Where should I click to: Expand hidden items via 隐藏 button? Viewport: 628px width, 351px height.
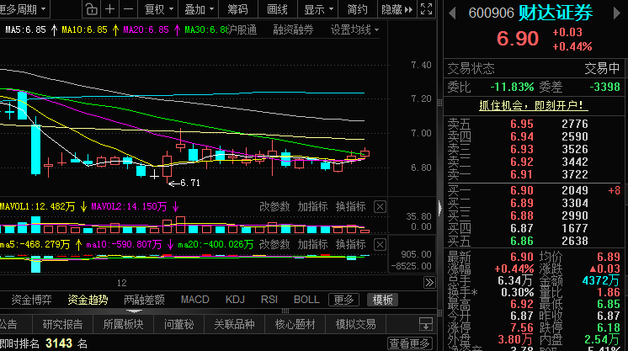click(x=396, y=9)
